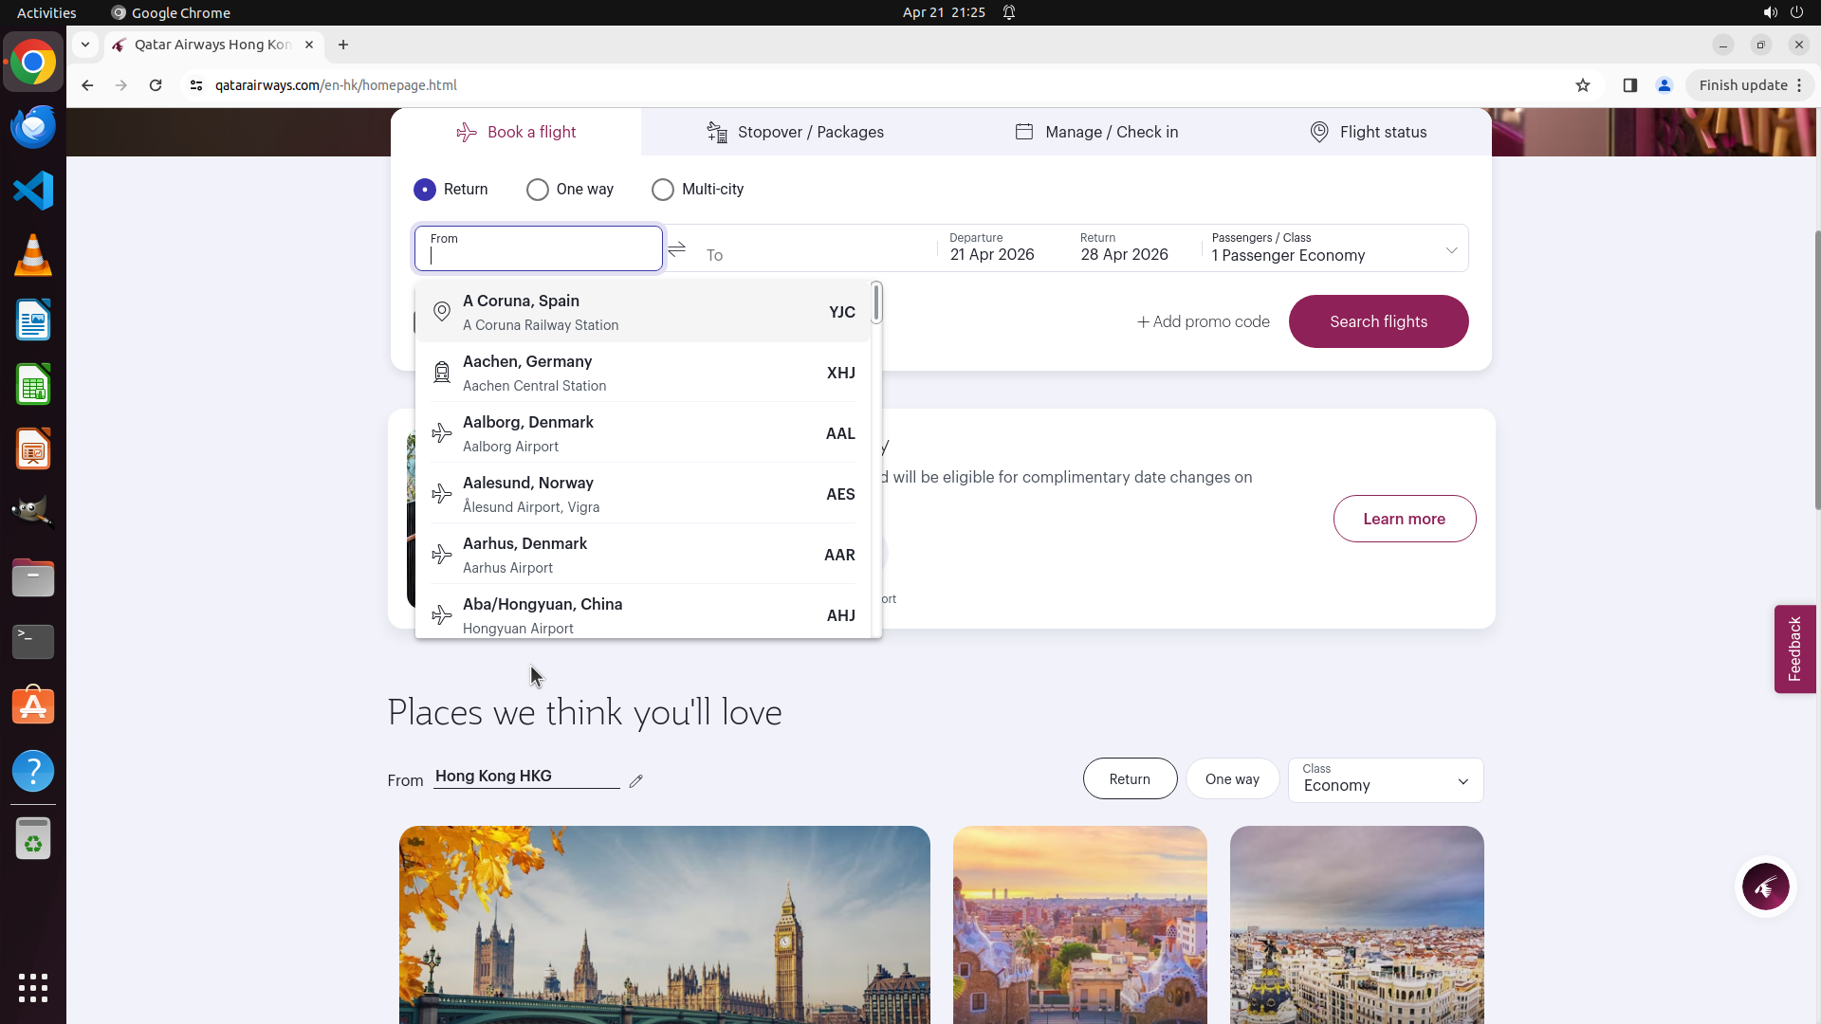View site information icon in the address bar
Viewport: 1821px width, 1024px height.
click(196, 85)
